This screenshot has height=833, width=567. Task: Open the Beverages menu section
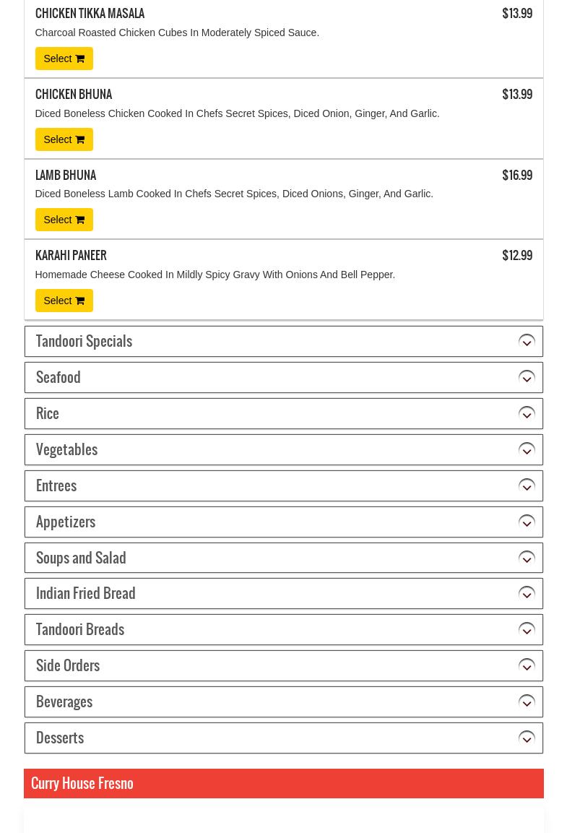(283, 702)
